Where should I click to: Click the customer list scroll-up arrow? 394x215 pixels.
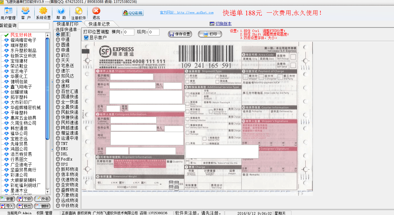pos(48,35)
